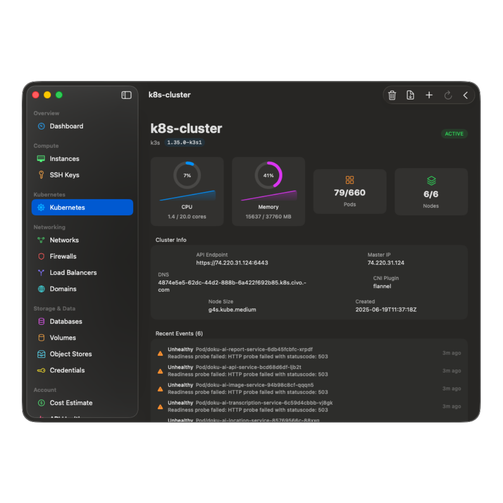Click the Created timestamp 2025-06-19T11:37:18Z
The height and width of the screenshot is (503, 503).
(x=386, y=310)
